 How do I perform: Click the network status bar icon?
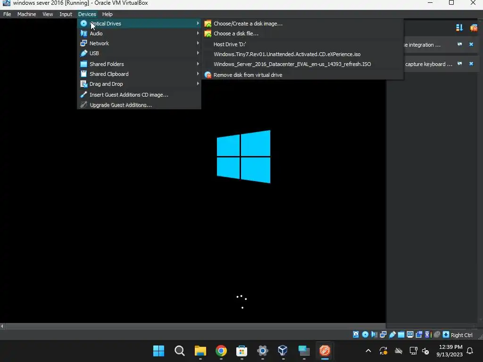point(383,335)
